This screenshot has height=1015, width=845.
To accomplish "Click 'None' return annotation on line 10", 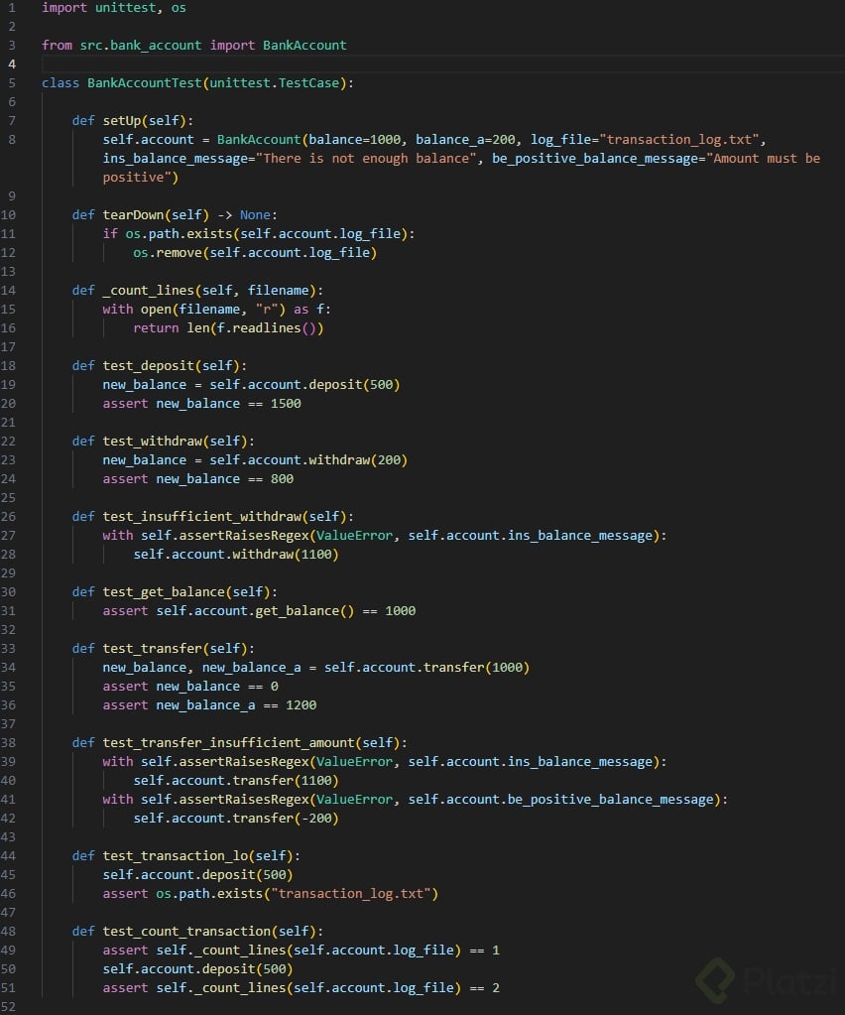I will [255, 215].
